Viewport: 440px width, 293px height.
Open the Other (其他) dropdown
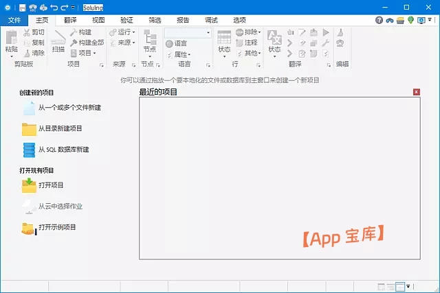click(249, 53)
